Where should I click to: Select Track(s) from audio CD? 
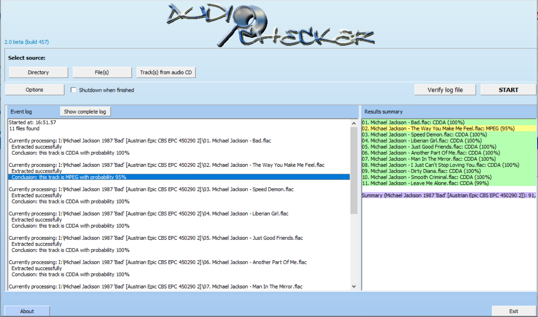(166, 73)
